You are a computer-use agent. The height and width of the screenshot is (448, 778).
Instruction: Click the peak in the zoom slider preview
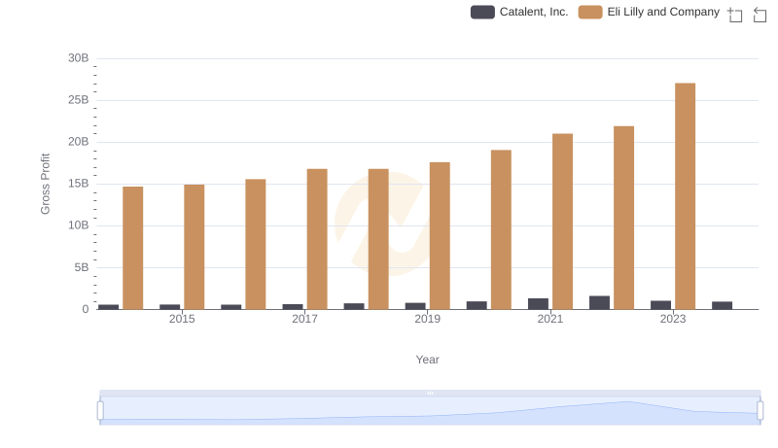627,402
